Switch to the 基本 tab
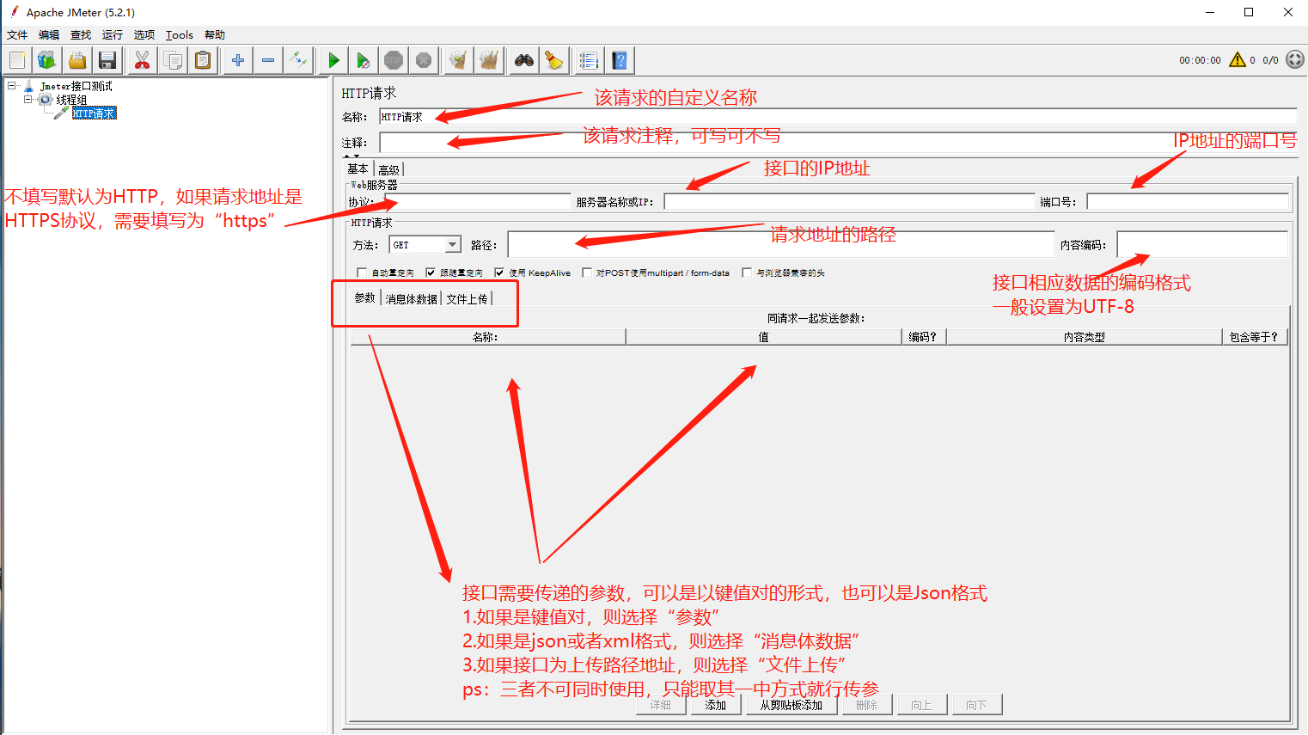 [x=358, y=169]
